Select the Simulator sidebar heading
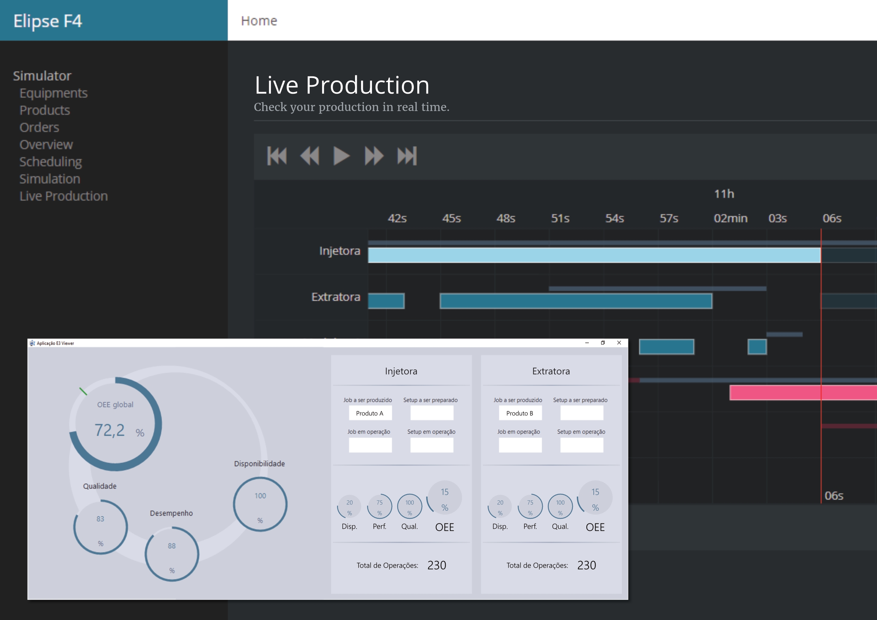 tap(42, 76)
